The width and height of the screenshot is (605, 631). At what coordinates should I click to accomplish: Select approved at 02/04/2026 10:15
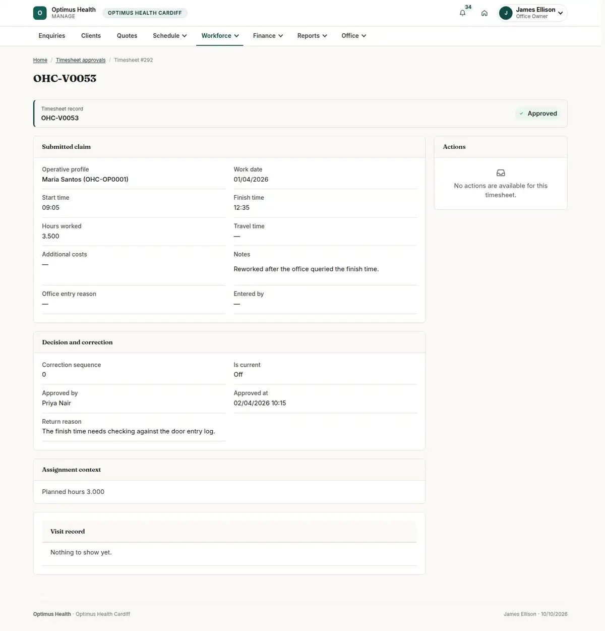(x=260, y=403)
